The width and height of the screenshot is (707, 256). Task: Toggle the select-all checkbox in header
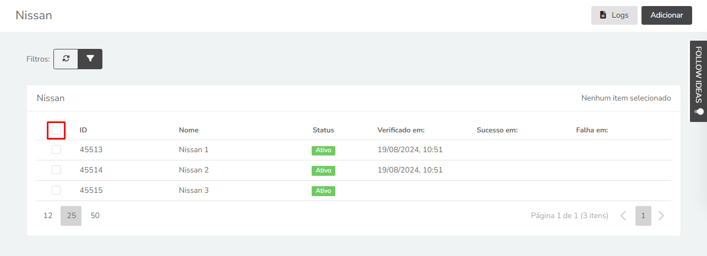tap(56, 130)
